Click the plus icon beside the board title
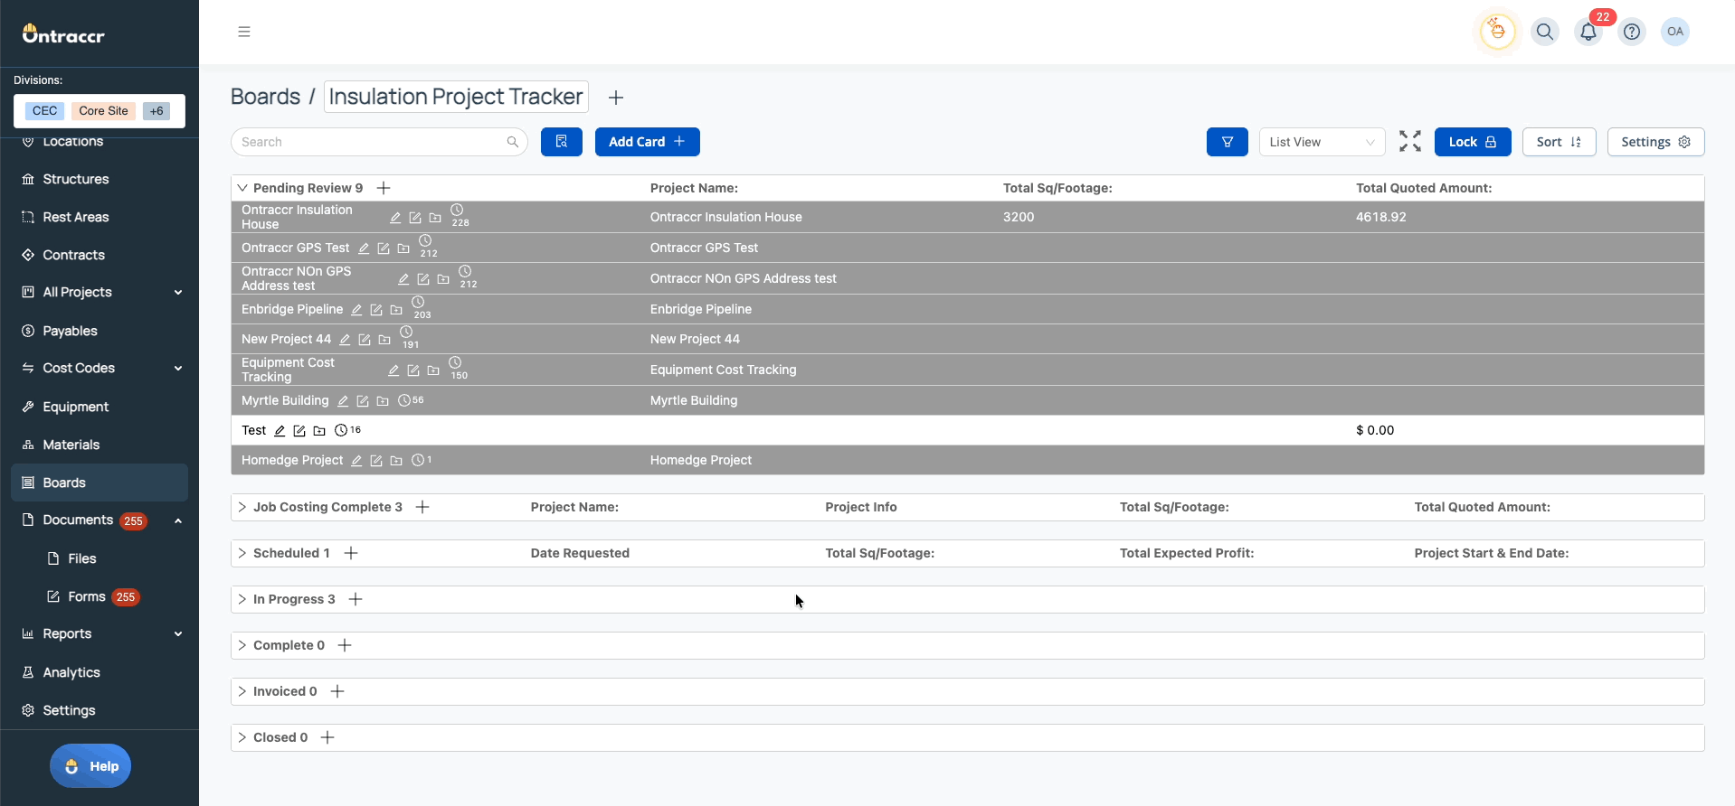 point(616,98)
